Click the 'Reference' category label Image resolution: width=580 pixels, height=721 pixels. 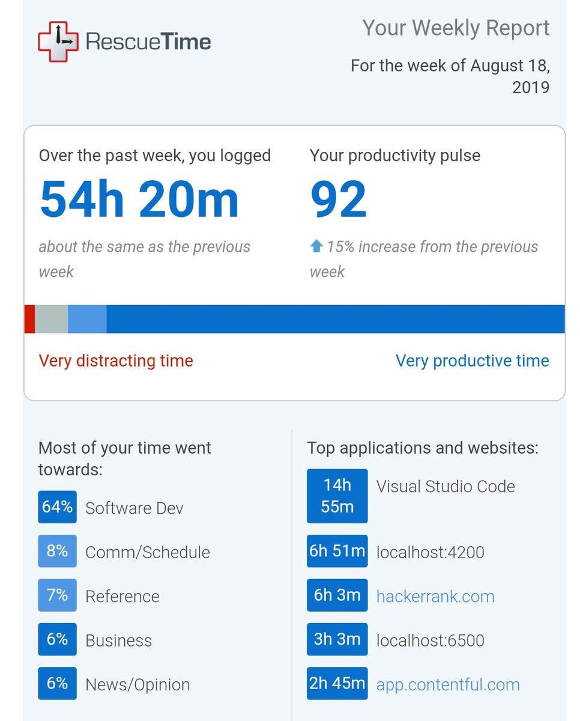coord(122,596)
